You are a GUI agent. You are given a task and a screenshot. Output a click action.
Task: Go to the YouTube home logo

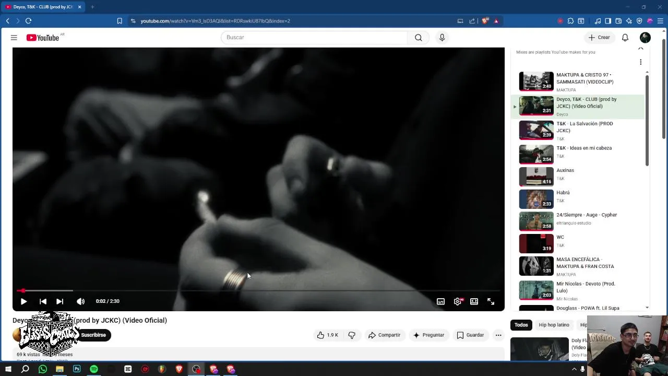pos(43,38)
